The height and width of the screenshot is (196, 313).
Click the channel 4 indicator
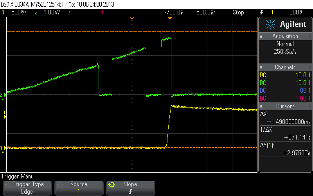[x=102, y=12]
